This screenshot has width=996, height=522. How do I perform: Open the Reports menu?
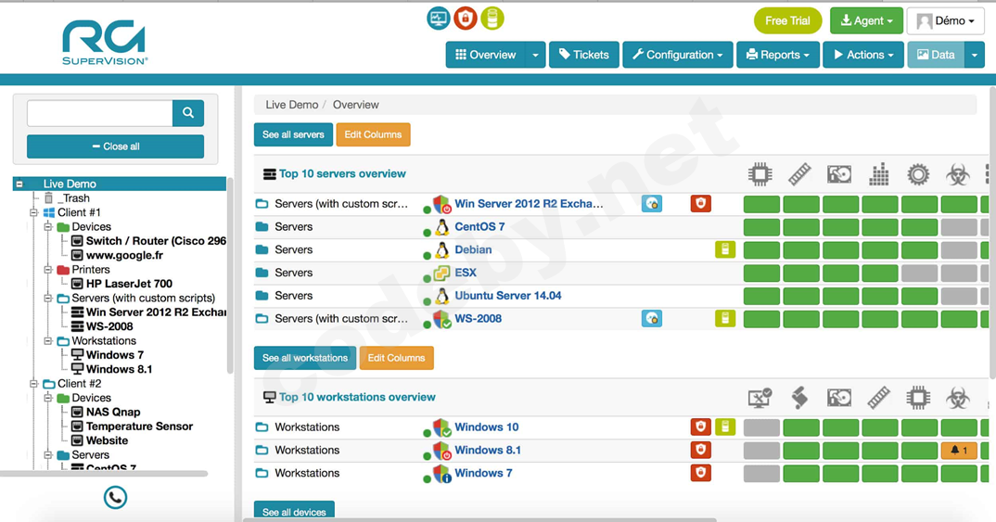(778, 55)
